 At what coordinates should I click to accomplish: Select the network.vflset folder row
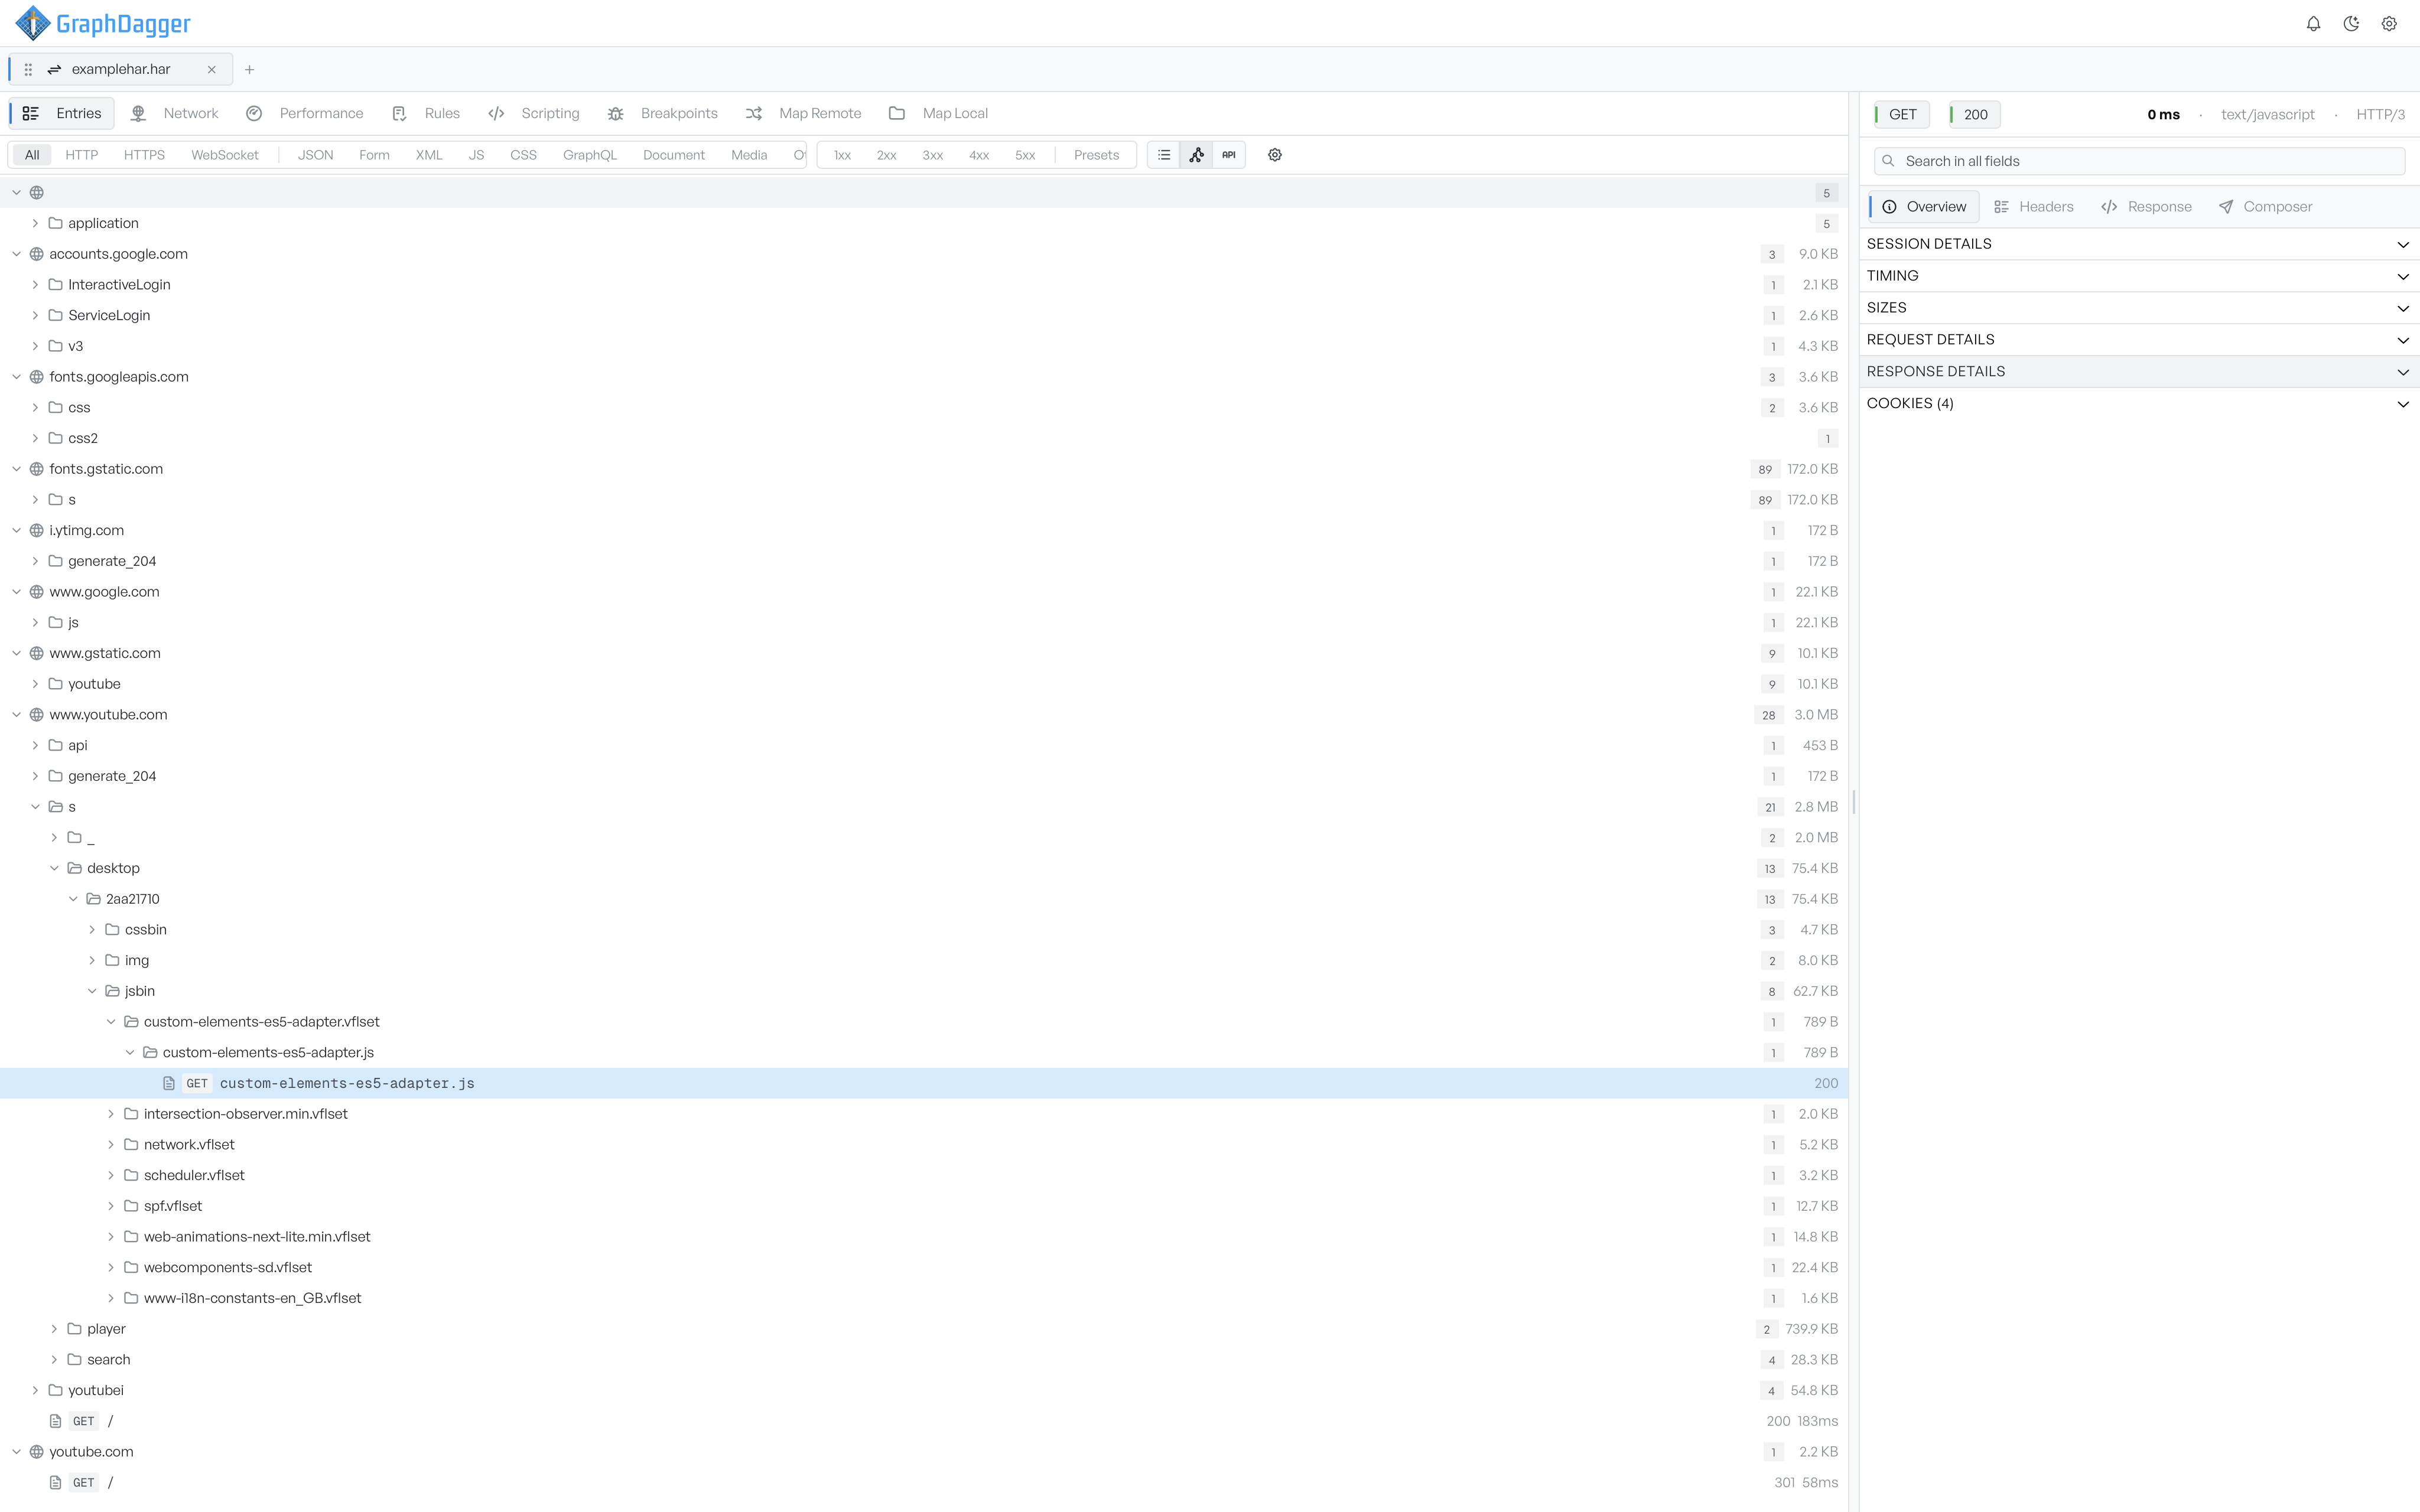[924, 1145]
